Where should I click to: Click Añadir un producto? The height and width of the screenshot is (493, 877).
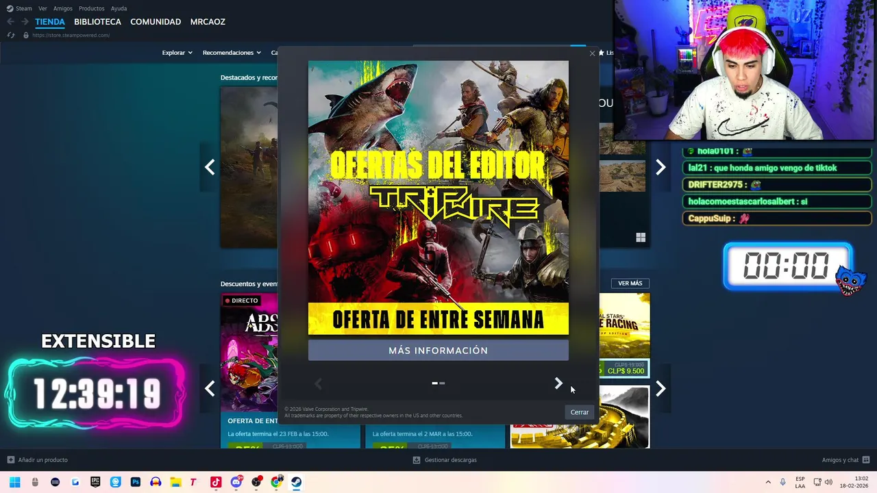(38, 460)
